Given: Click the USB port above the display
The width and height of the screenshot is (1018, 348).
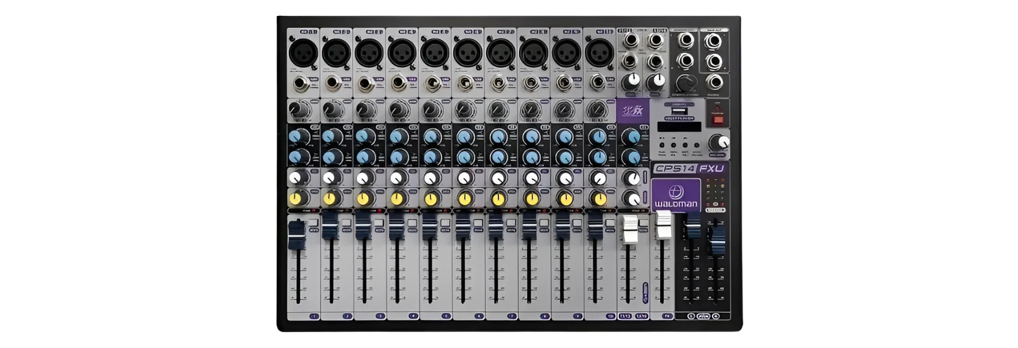Looking at the screenshot, I should (x=679, y=111).
